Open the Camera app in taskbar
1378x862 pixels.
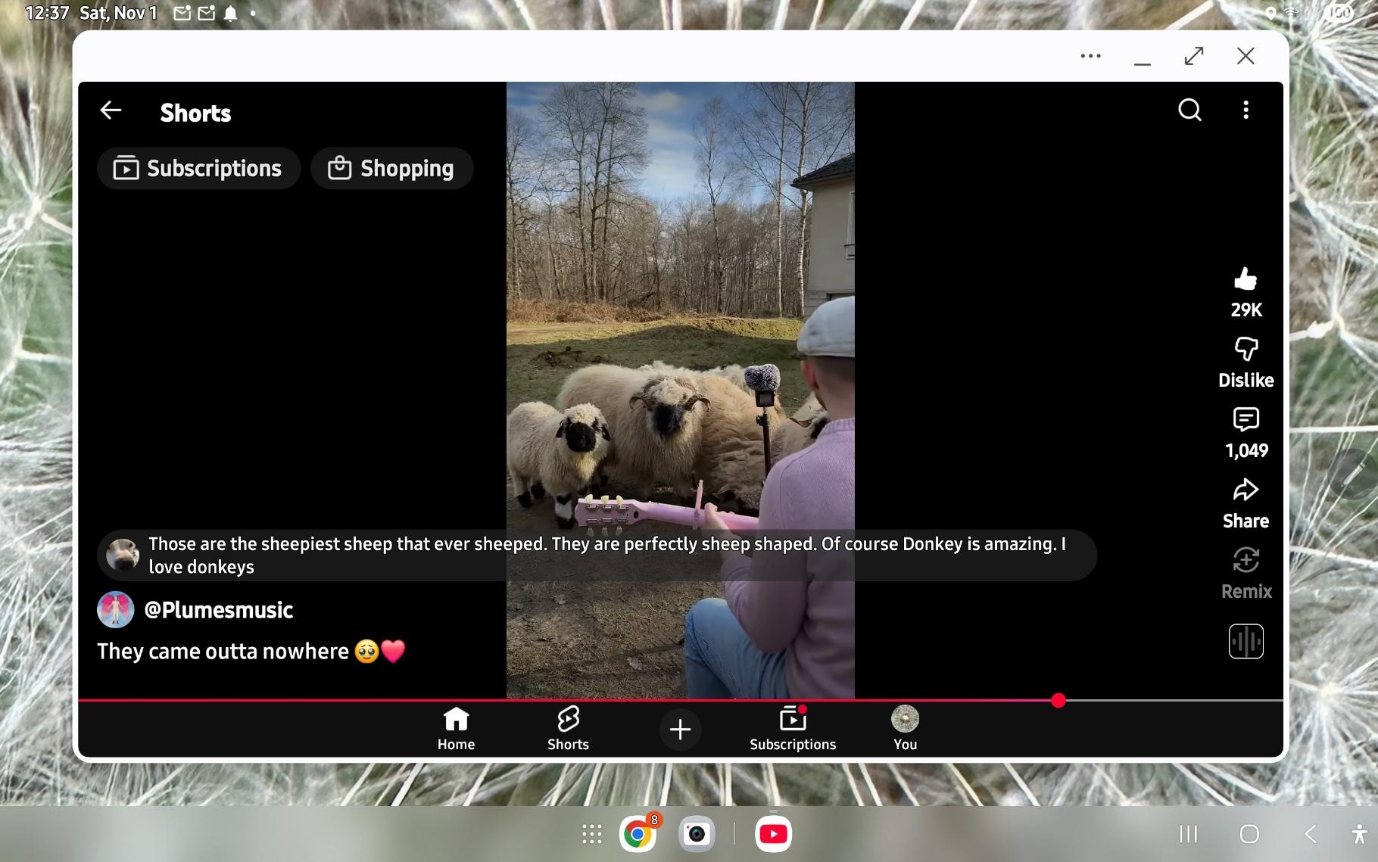[697, 834]
